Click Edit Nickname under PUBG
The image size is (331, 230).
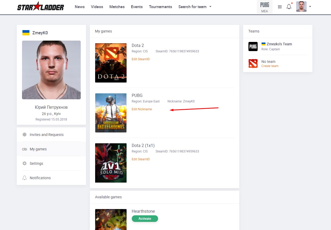click(x=142, y=109)
